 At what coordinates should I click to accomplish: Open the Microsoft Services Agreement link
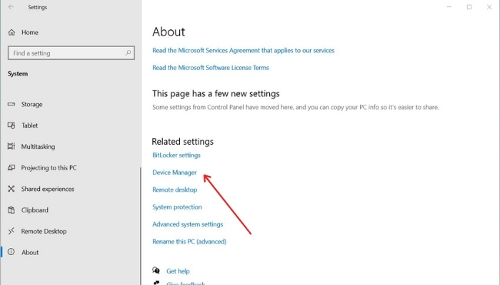tap(244, 51)
